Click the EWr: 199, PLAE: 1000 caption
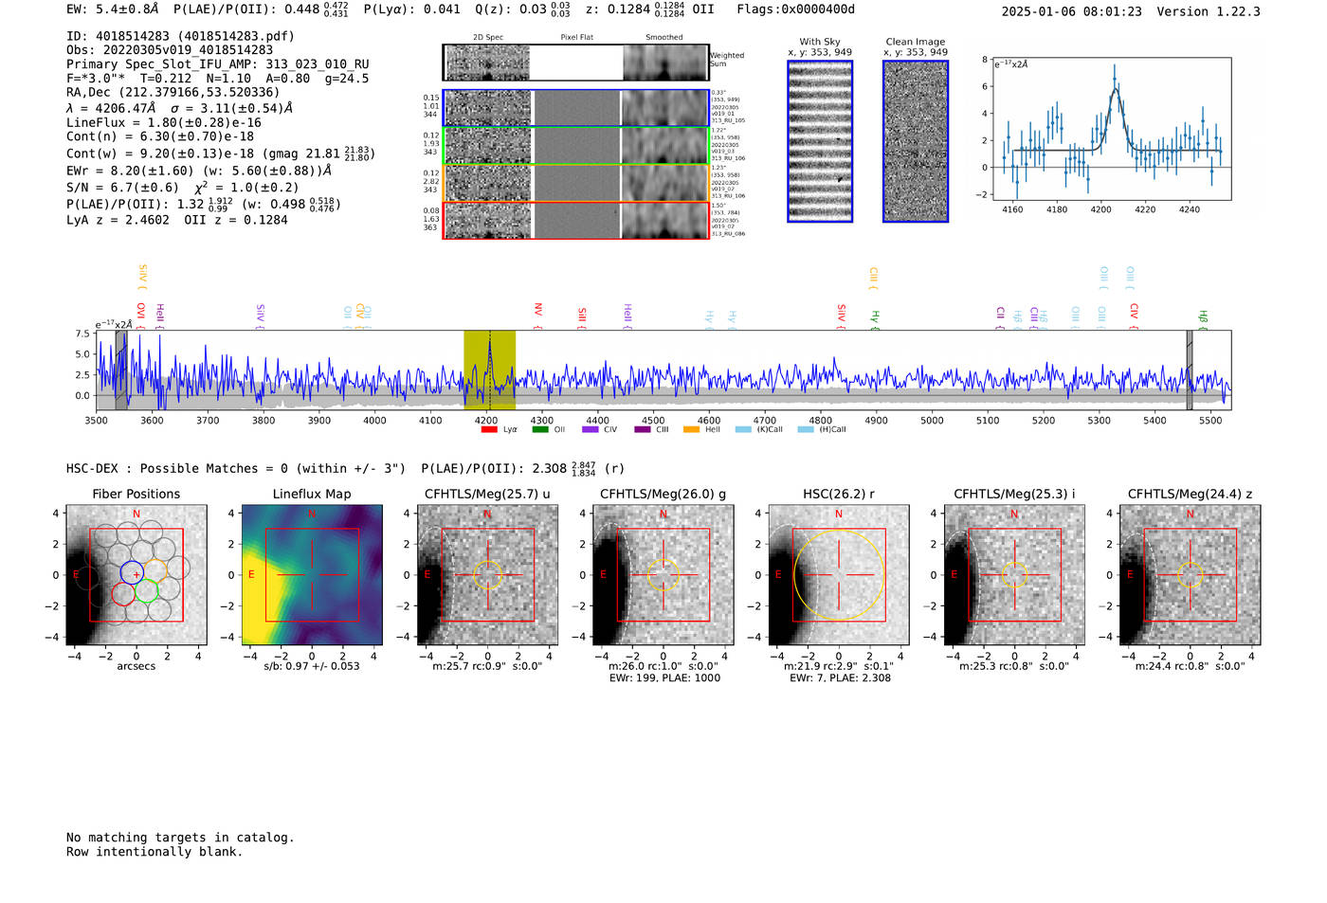 click(x=663, y=678)
